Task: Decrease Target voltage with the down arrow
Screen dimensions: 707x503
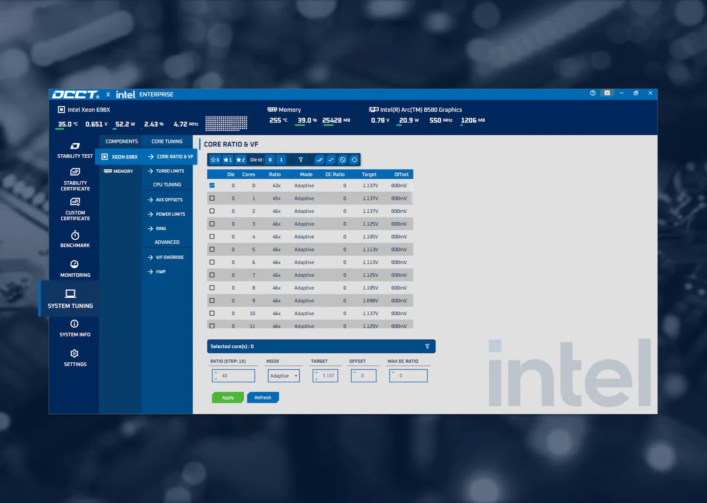Action: [x=316, y=378]
